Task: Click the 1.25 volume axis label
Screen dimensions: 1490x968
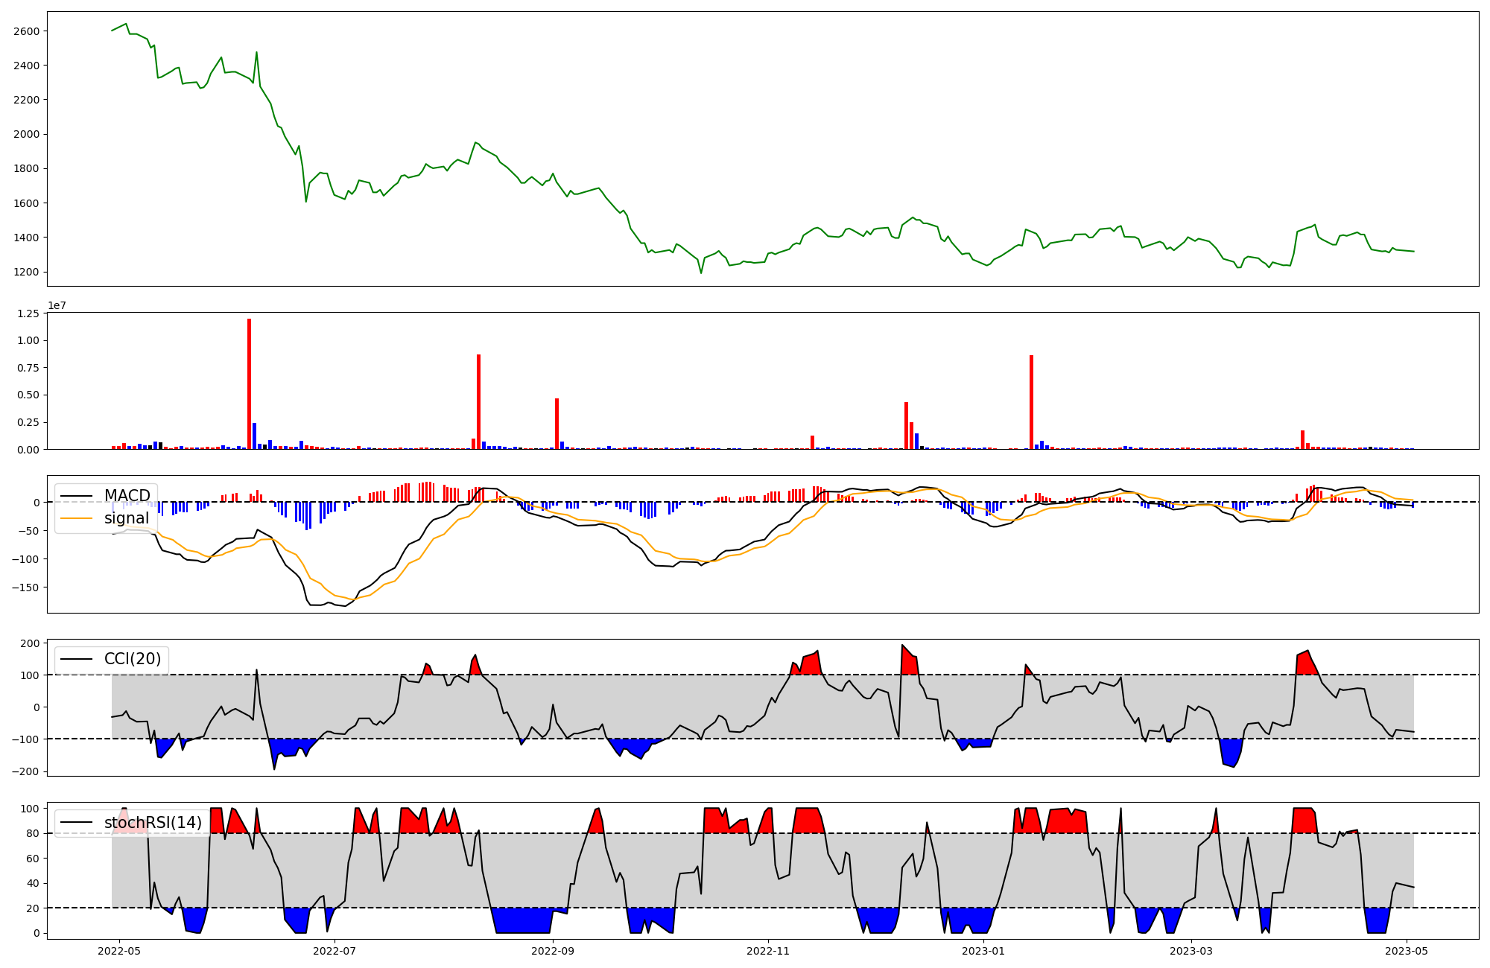Action: coord(27,313)
